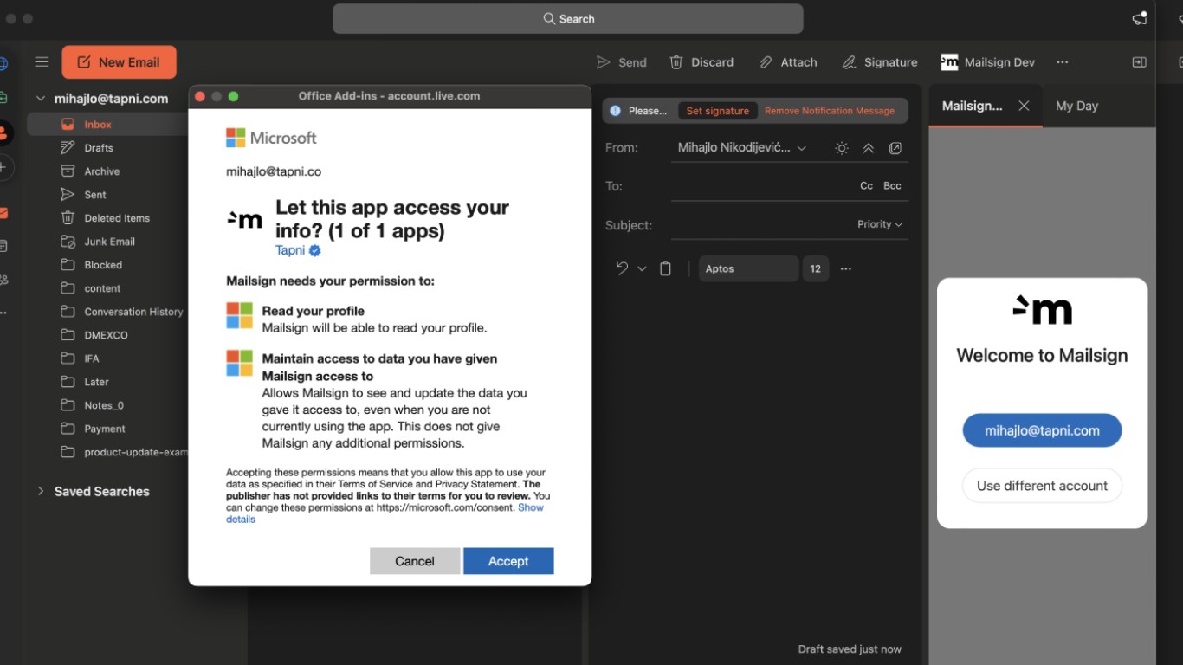The image size is (1183, 665).
Task: Open the Priority dropdown
Action: pyautogui.click(x=880, y=224)
